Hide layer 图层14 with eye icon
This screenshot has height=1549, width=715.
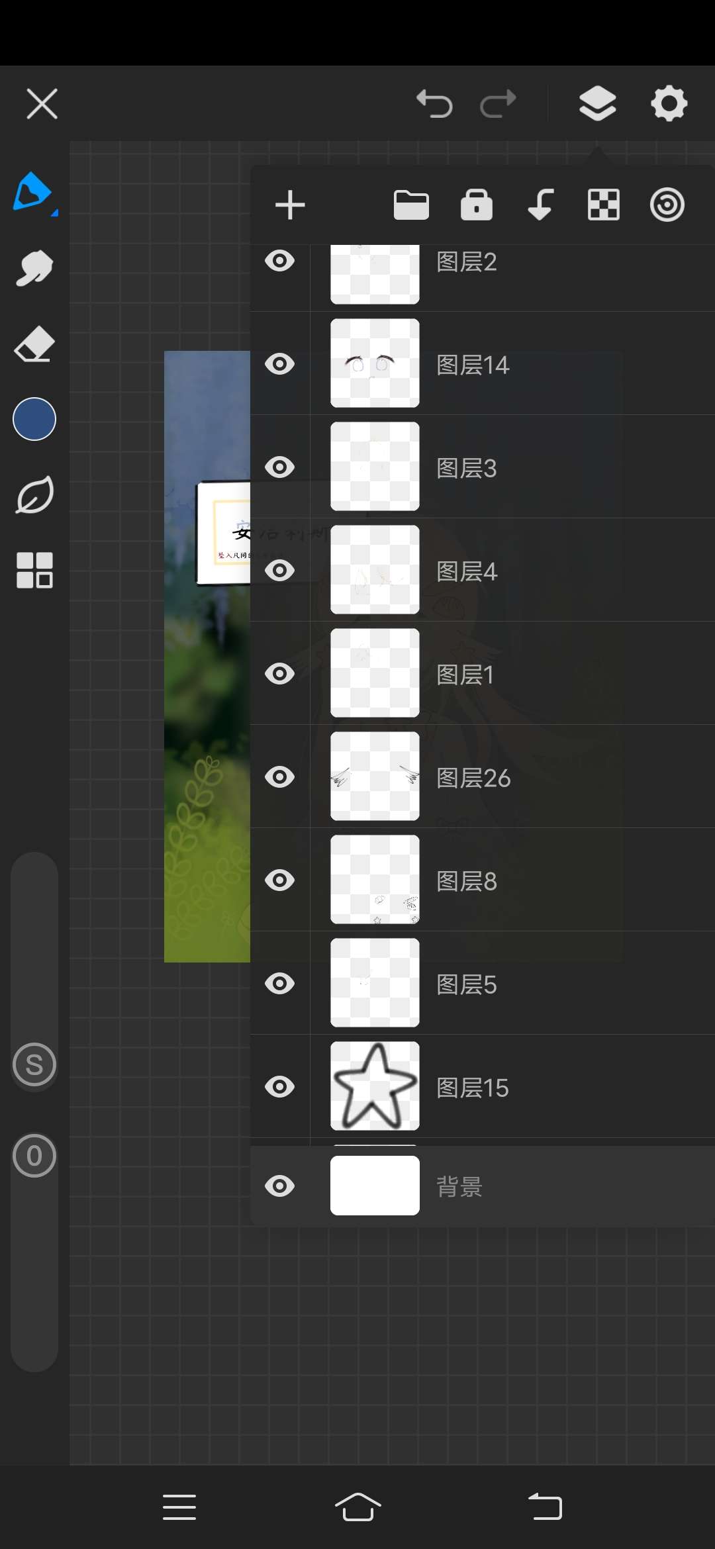(280, 364)
